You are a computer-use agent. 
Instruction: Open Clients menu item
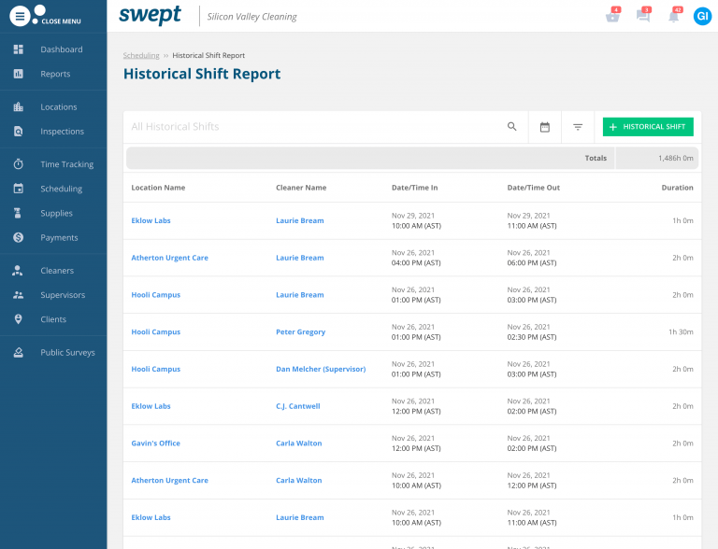(x=53, y=319)
